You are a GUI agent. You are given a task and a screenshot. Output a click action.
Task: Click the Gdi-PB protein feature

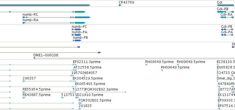(x=227, y=29)
